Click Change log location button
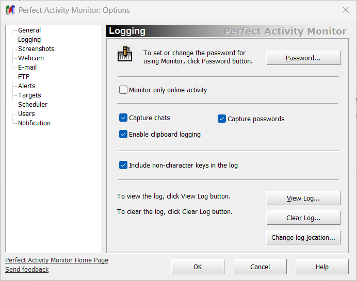The width and height of the screenshot is (357, 281). pos(303,238)
